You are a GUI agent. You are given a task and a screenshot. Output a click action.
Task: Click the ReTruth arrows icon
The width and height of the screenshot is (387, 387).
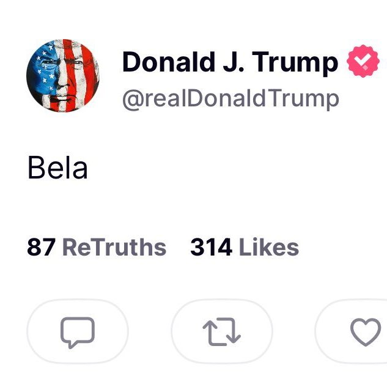pos(221,333)
